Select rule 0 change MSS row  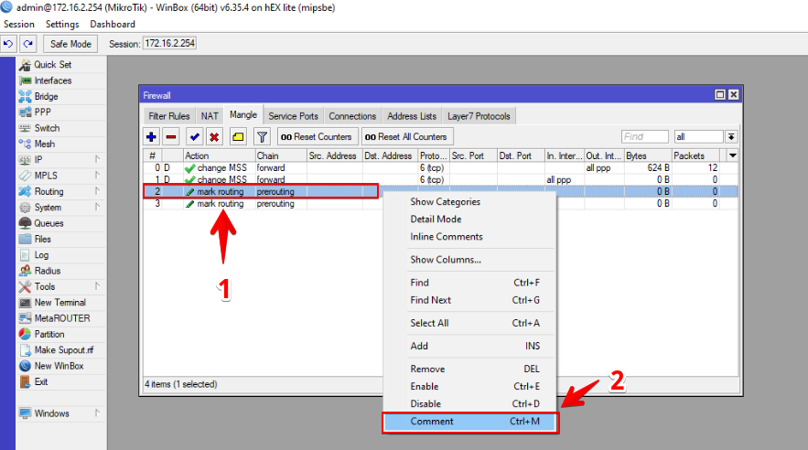click(x=440, y=168)
